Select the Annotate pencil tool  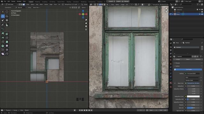click(3, 25)
